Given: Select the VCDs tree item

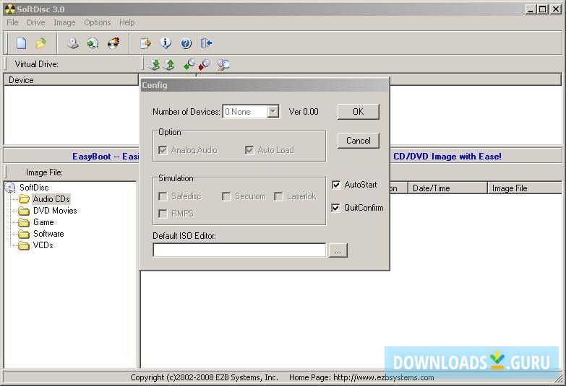Looking at the screenshot, I should pyautogui.click(x=43, y=245).
